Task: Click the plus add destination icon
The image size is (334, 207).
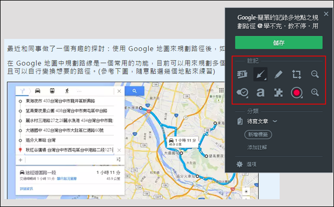Action: point(20,160)
